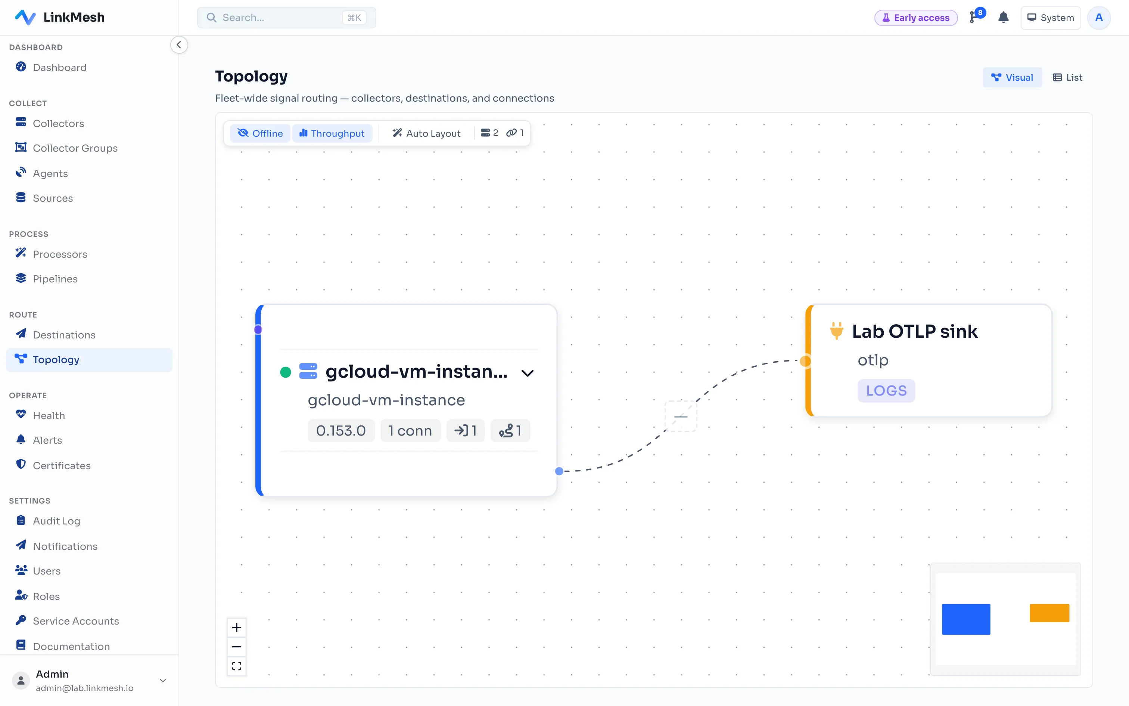Click the receivers count chip on gcloud node
1129x706 pixels.
466,430
